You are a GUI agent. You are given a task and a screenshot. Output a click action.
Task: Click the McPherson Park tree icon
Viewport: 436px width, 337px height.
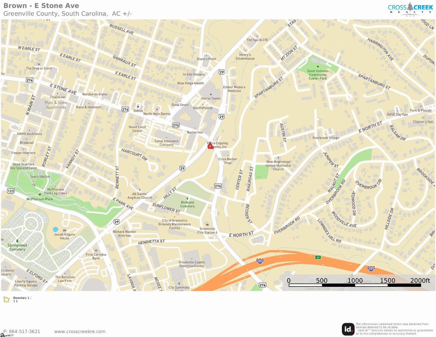click(x=40, y=195)
